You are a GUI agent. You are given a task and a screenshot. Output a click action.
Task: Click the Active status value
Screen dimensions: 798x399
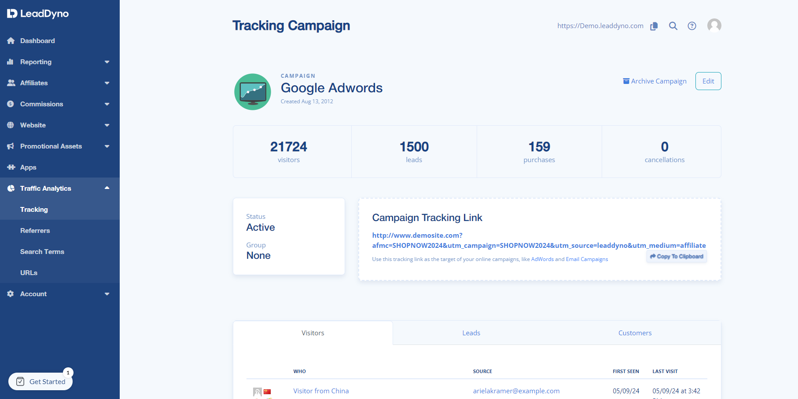[x=261, y=228]
